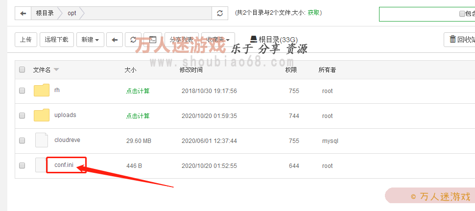Viewport: 475px width, 211px height.
Task: Click 获取 to calculate total size
Action: click(x=313, y=12)
